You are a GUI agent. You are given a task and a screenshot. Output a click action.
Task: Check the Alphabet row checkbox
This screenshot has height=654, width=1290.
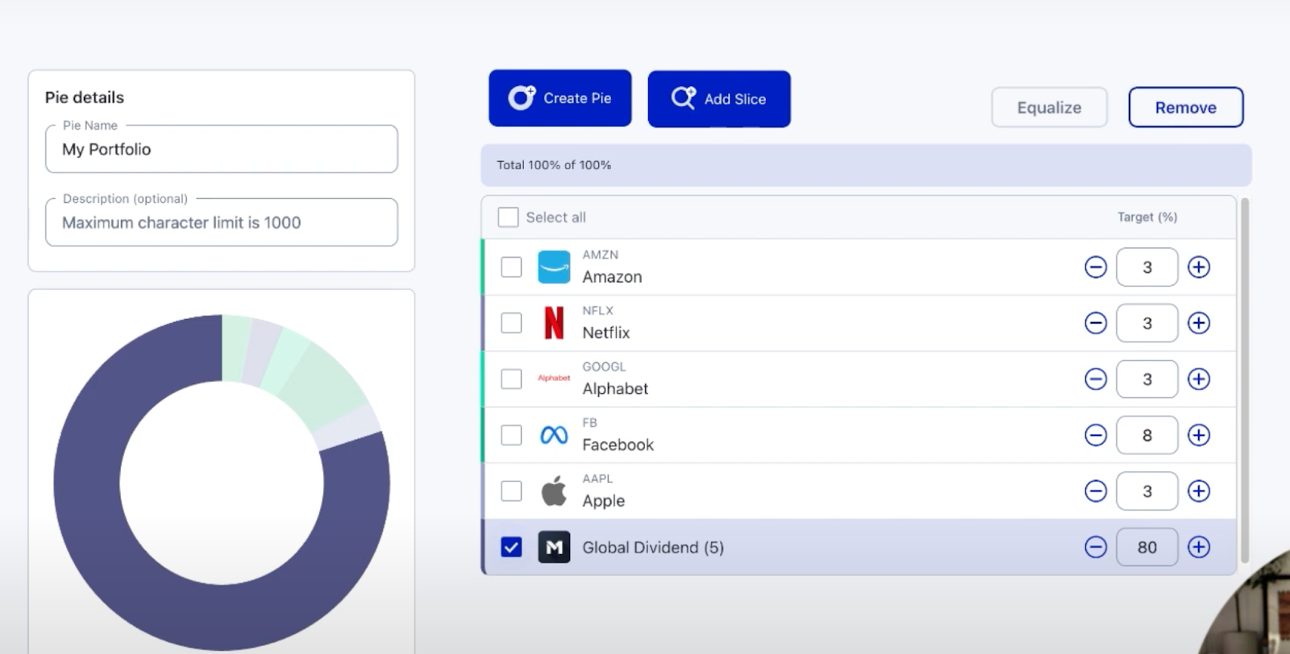tap(511, 379)
